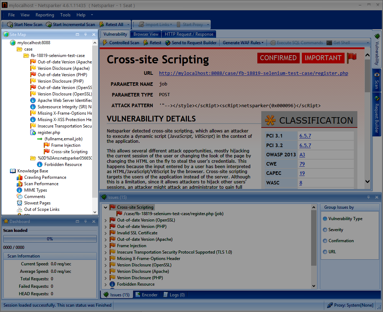This screenshot has width=383, height=312.
Task: Collapse the Cross-site Scripting issue group
Action: 105,207
